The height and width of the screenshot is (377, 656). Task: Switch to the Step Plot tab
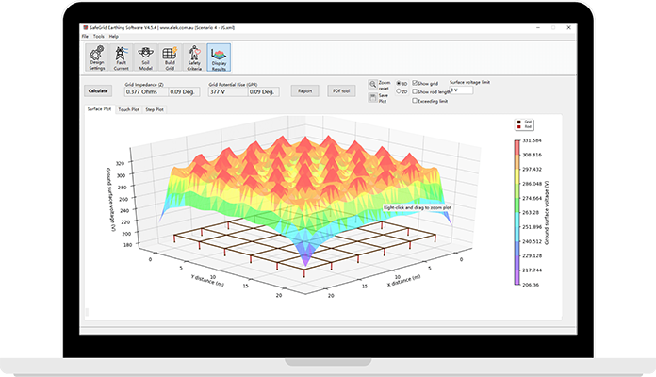click(x=155, y=109)
